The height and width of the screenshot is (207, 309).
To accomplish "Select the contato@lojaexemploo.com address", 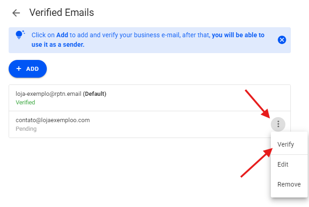I will (x=53, y=120).
